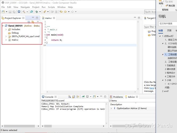Image resolution: width=177 pixels, height=133 pixels.
Task: Expand the Includes folder
Action: (x=6, y=29)
